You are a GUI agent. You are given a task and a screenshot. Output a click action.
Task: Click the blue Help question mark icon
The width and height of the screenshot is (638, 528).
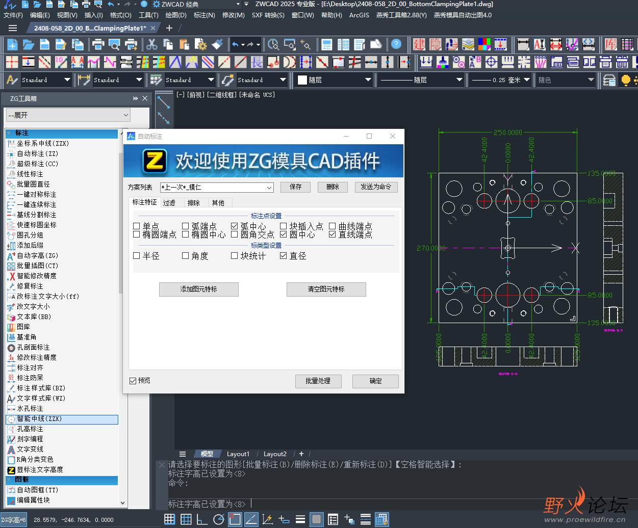[x=396, y=44]
